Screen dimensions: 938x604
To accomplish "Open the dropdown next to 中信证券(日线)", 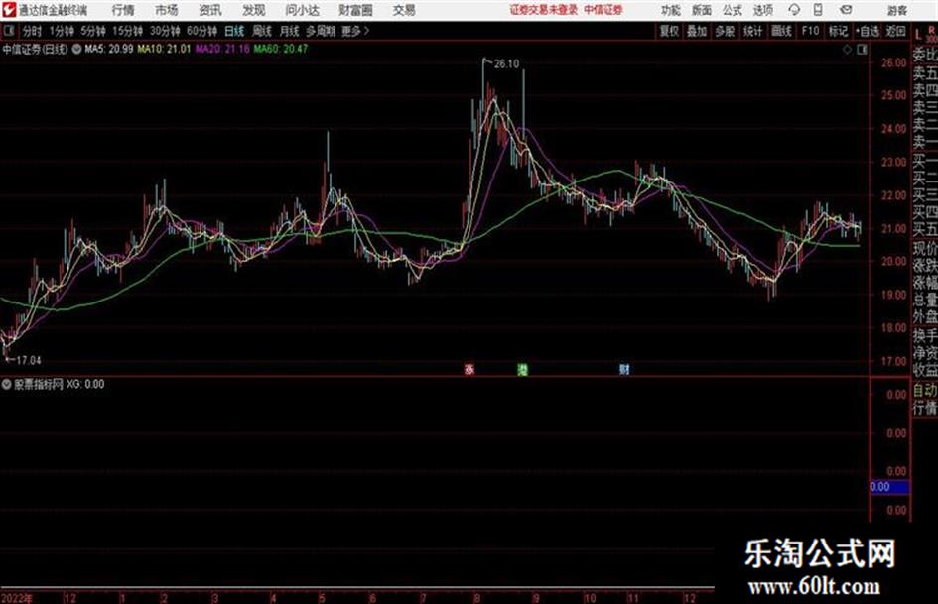I will pos(76,49).
